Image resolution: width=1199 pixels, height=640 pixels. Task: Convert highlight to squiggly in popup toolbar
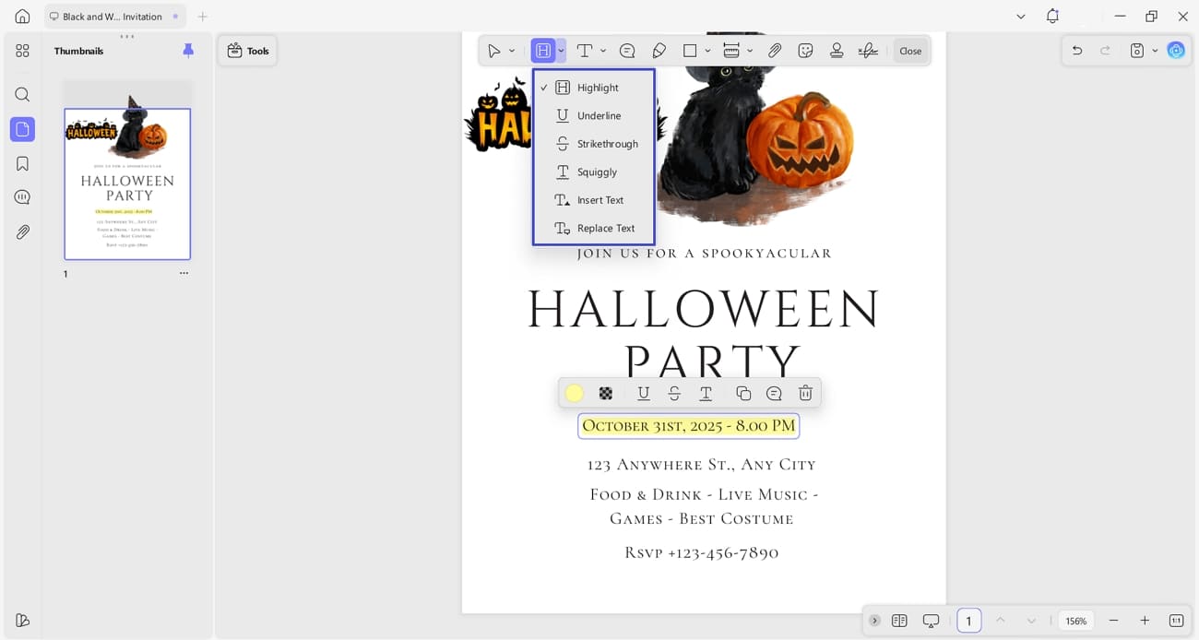(706, 394)
